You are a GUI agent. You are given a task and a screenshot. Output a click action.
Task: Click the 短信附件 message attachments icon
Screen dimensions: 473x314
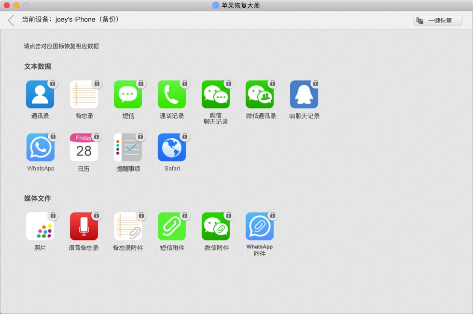coord(172,226)
